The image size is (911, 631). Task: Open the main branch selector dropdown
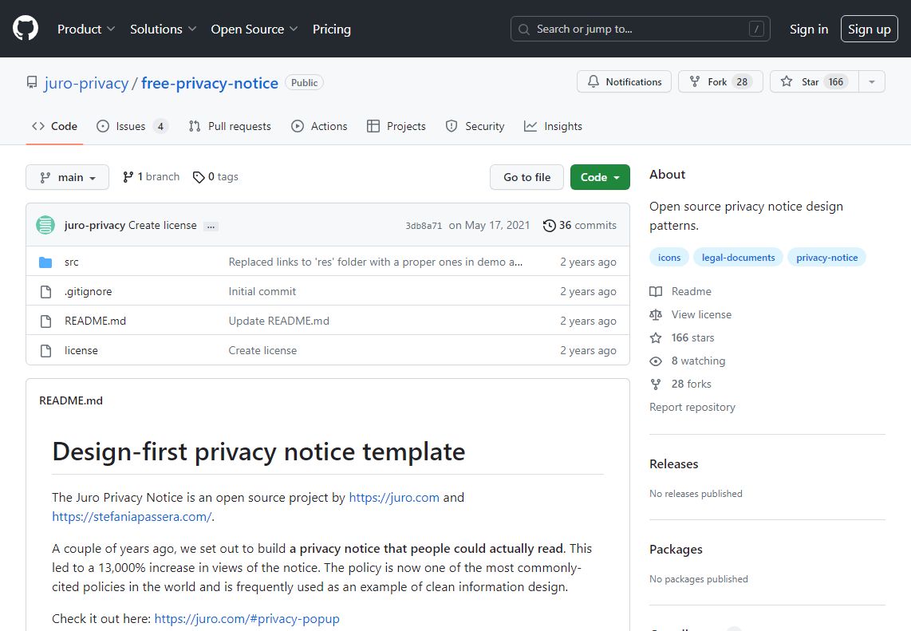[67, 177]
